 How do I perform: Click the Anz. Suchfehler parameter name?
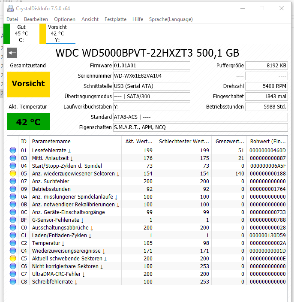click(51, 181)
